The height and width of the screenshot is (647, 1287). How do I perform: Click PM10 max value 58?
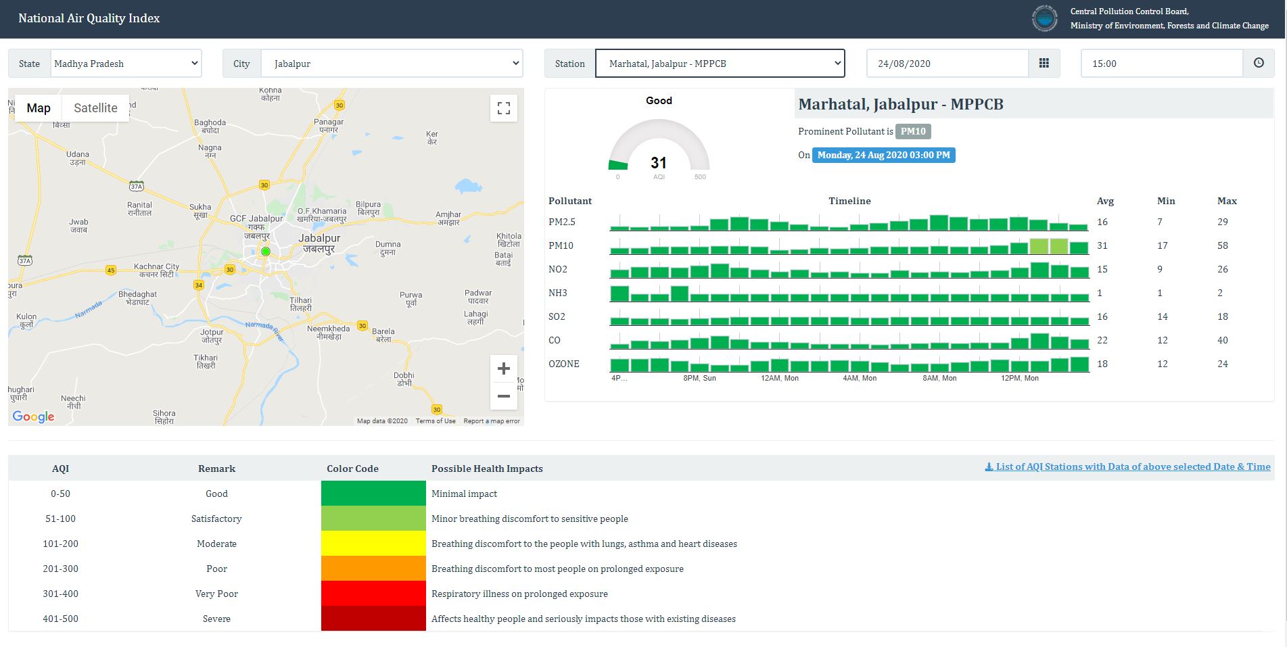tap(1223, 245)
